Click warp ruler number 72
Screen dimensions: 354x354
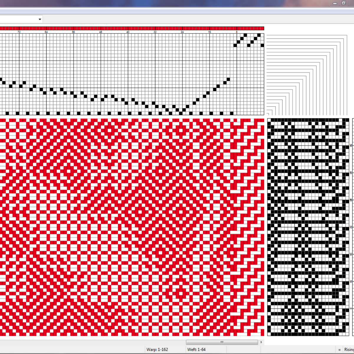(19, 32)
